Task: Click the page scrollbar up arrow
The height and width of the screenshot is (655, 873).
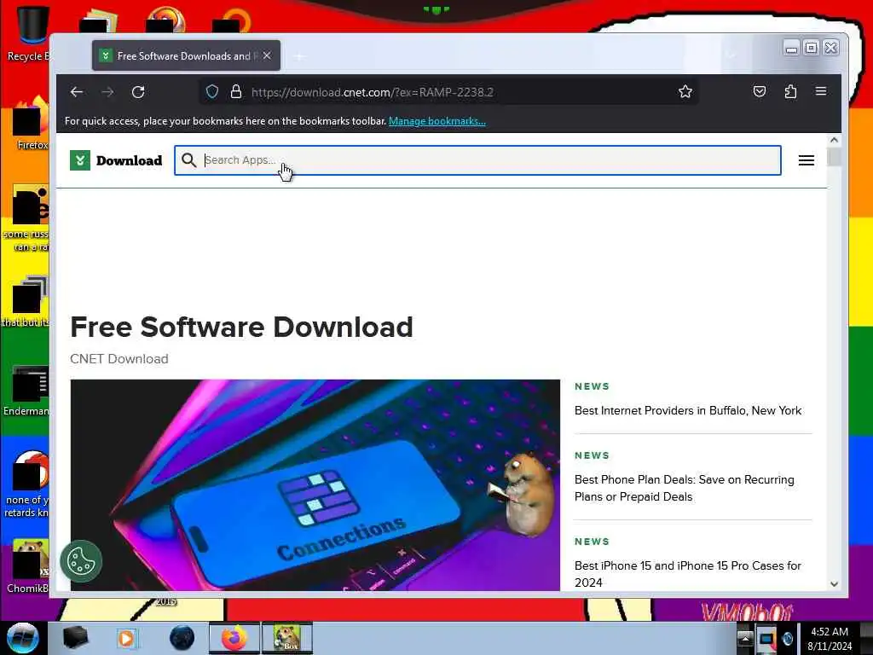Action: point(834,141)
